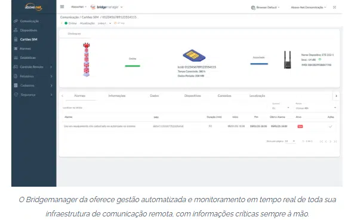Go to the previous page of results
This screenshot has width=345, height=220.
click(326, 142)
